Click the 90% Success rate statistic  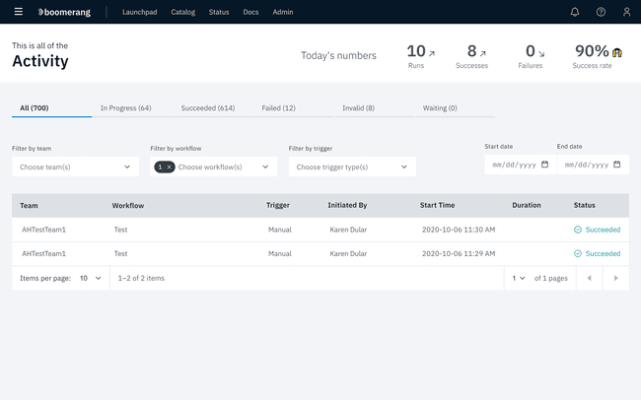pyautogui.click(x=598, y=56)
